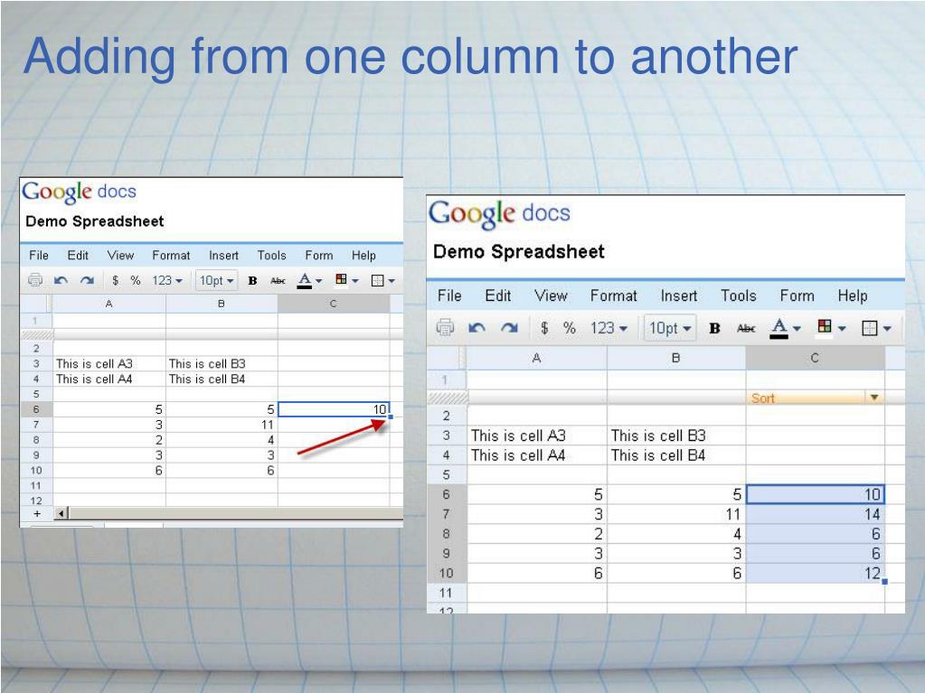Select cell B7 showing 11 in right spreadsheet

[676, 514]
